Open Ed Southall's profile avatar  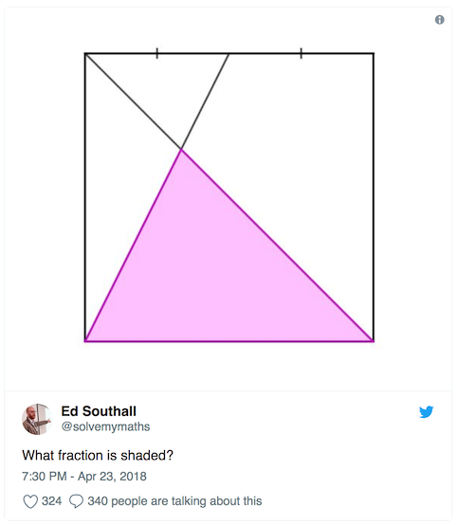[x=37, y=419]
